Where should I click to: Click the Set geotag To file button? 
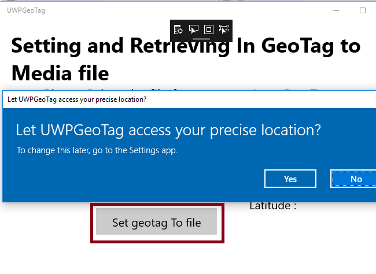pos(156,223)
